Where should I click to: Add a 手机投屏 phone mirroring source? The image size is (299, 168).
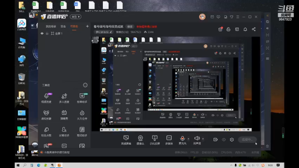pos(155,140)
